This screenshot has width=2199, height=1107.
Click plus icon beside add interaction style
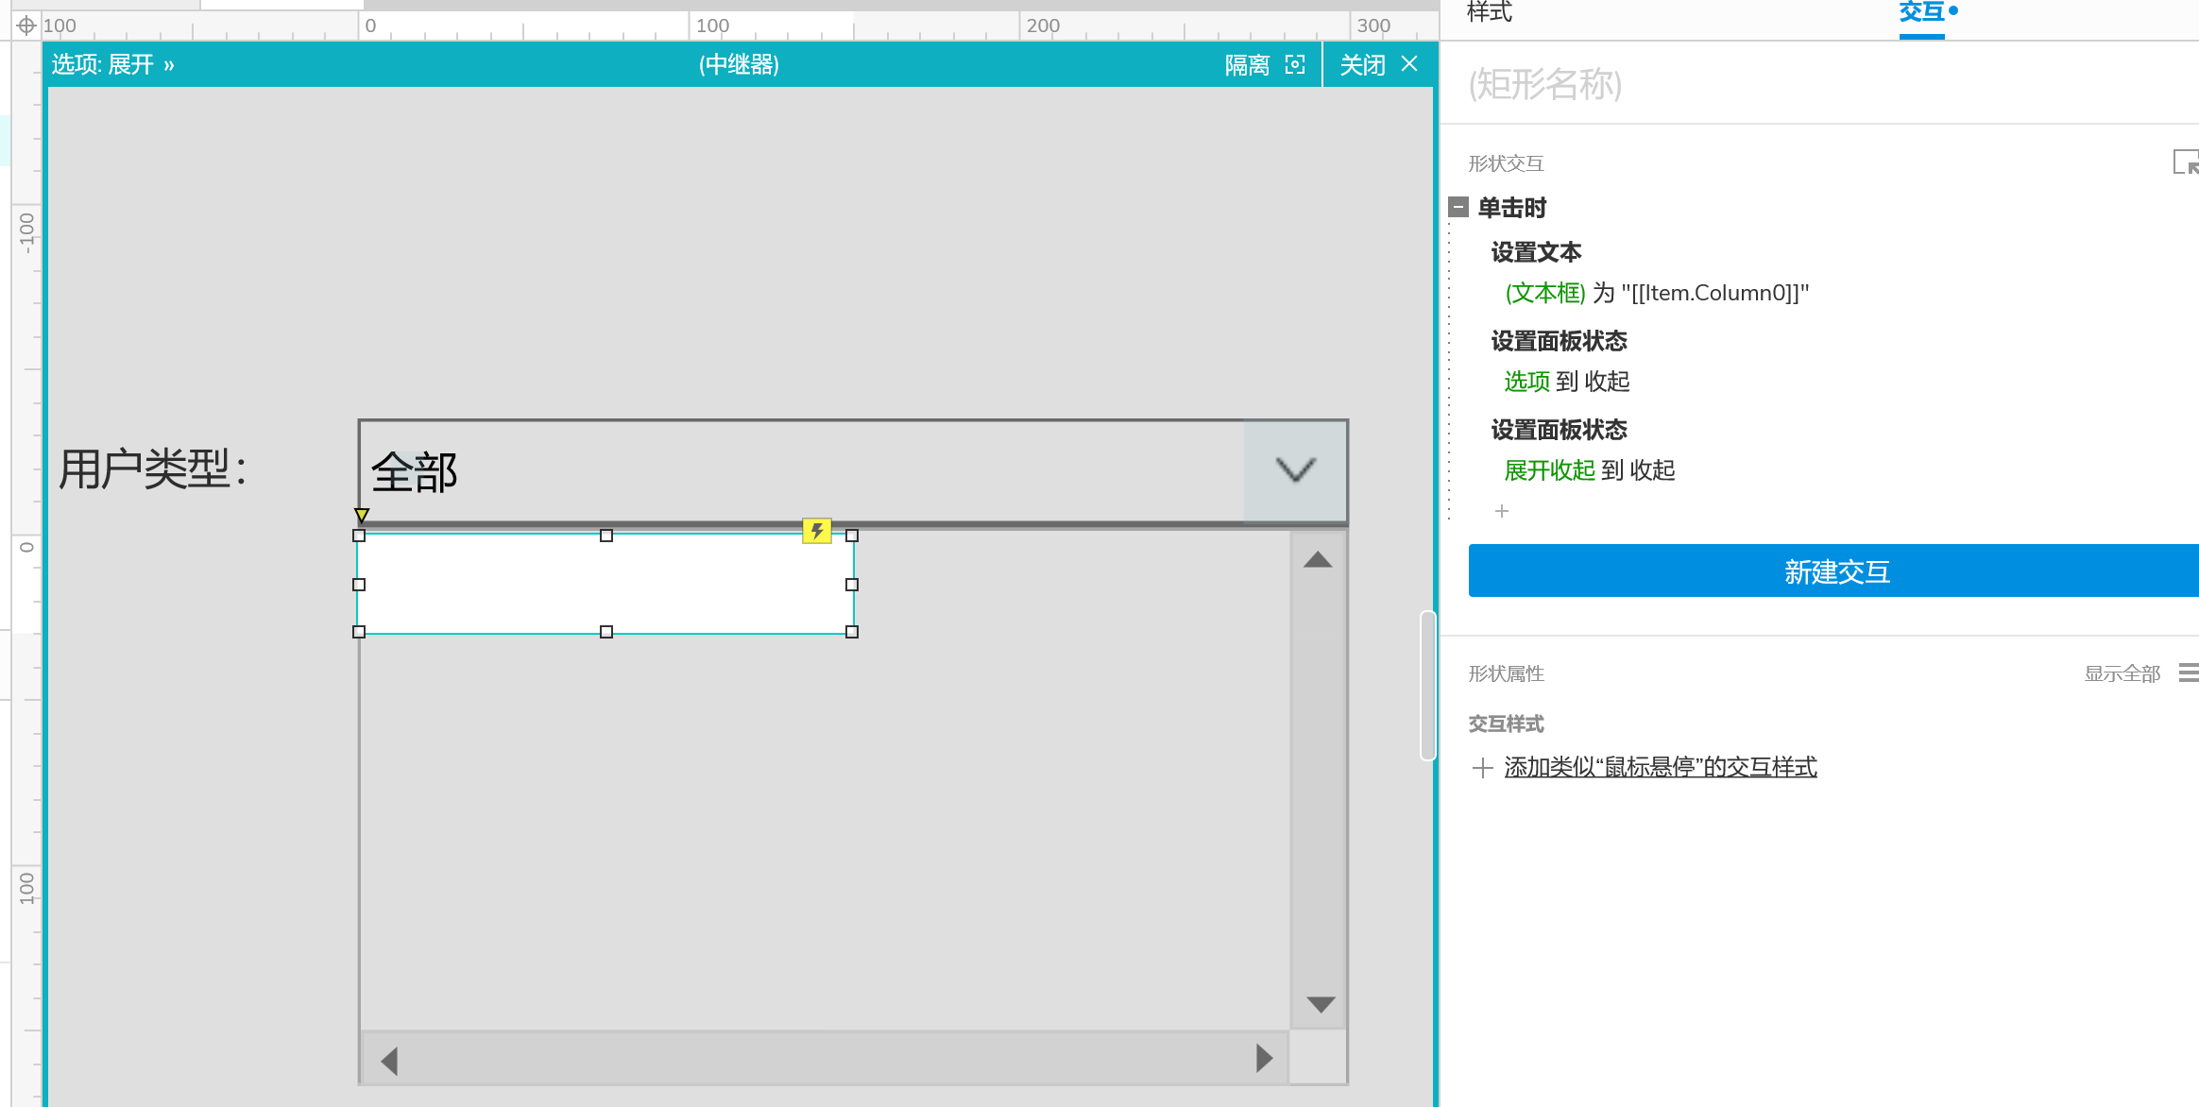tap(1483, 767)
